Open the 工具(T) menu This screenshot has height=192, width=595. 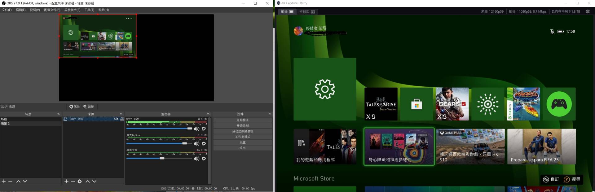[x=89, y=10]
